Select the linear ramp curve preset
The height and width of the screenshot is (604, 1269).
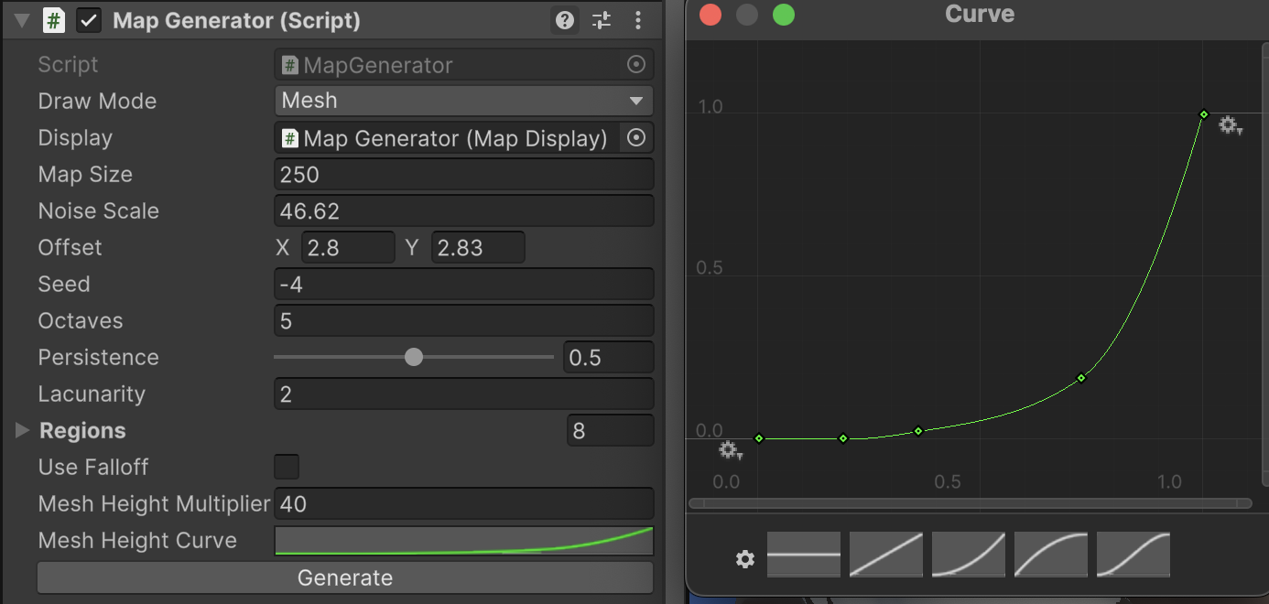tap(886, 555)
